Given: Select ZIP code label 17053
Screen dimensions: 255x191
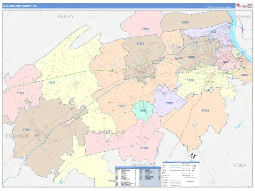Looking at the screenshot, I should point(185,22).
